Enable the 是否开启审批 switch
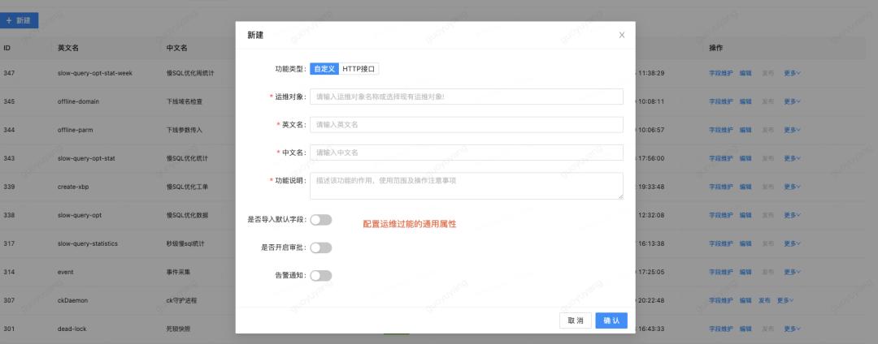The image size is (878, 344). (321, 247)
